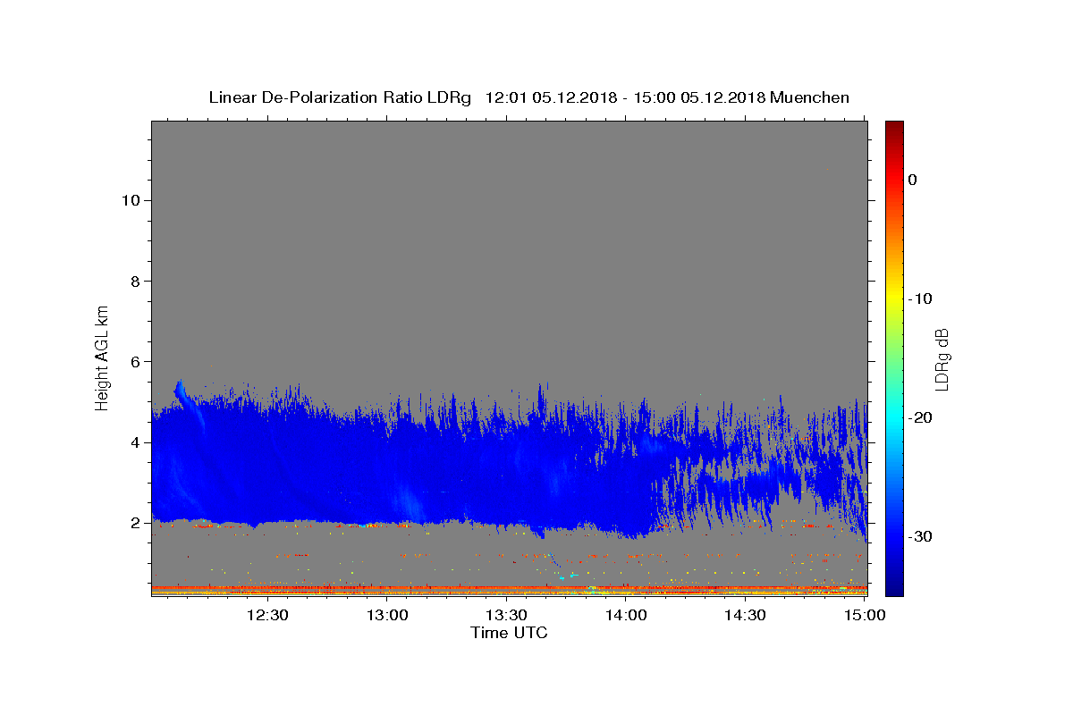
Task: Click the colorbar value -10
Action: (x=921, y=299)
